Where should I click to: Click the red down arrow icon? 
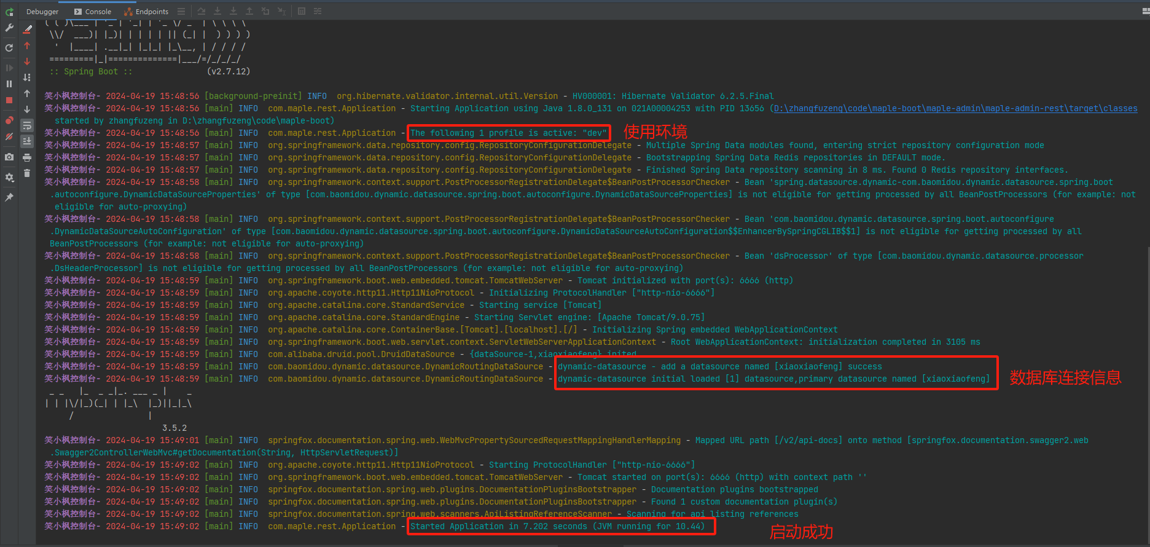click(27, 61)
